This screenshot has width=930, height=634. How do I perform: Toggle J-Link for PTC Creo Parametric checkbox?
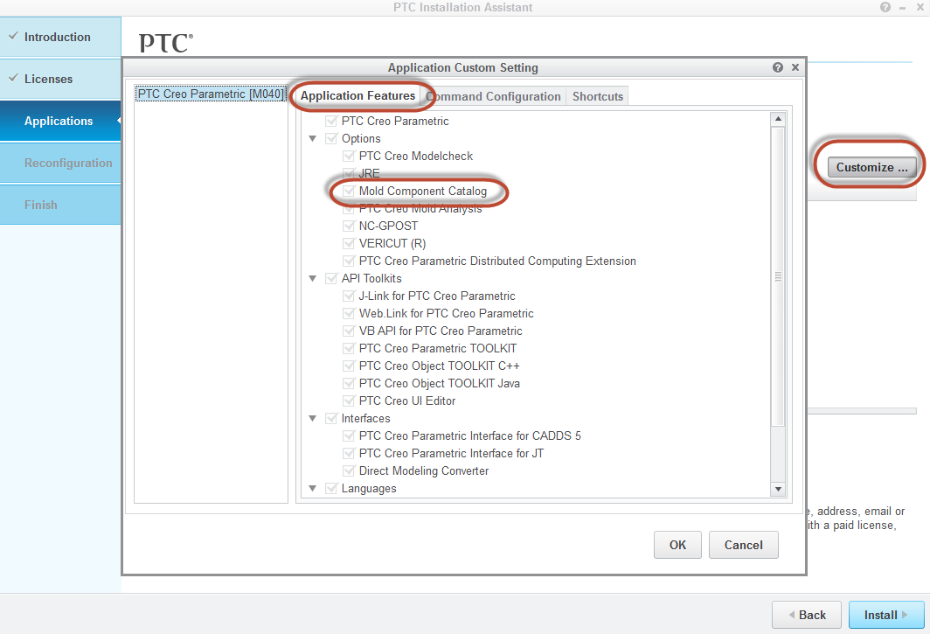[x=349, y=296]
